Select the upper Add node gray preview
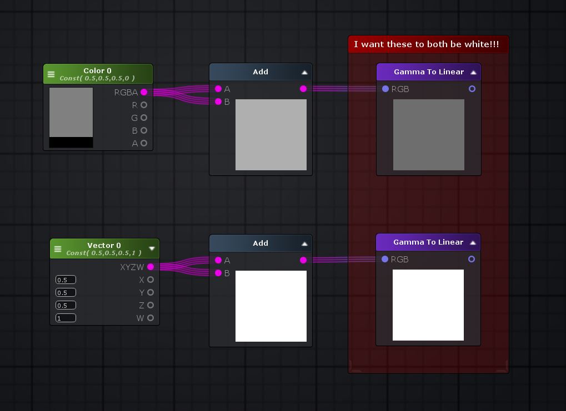The image size is (566, 411). click(x=271, y=135)
